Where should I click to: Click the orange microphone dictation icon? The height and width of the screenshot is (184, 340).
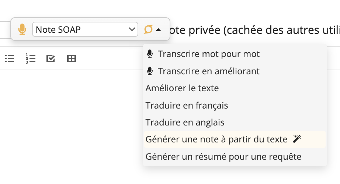click(22, 29)
